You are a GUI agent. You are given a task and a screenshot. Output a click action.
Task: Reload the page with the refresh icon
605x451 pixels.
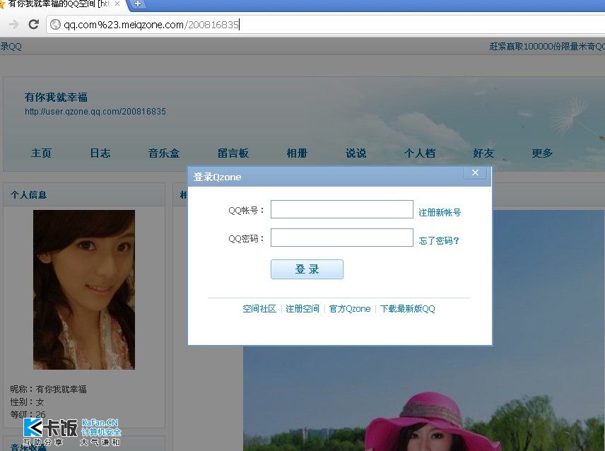click(x=33, y=24)
